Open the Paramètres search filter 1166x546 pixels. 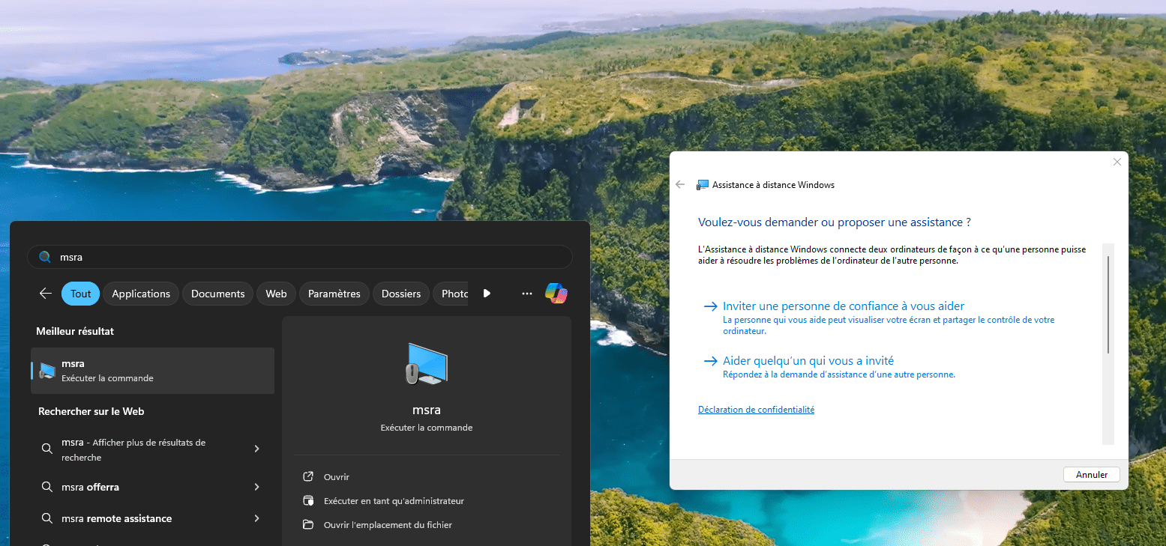(x=334, y=294)
